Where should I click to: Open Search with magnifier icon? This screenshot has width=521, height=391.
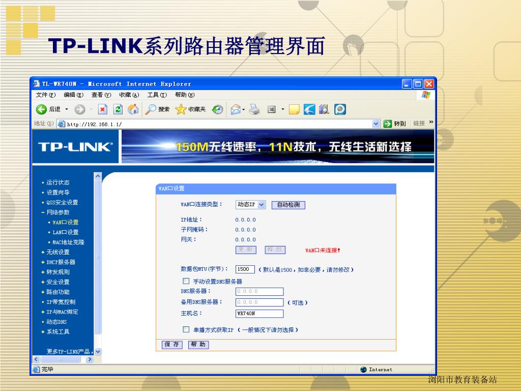[151, 109]
